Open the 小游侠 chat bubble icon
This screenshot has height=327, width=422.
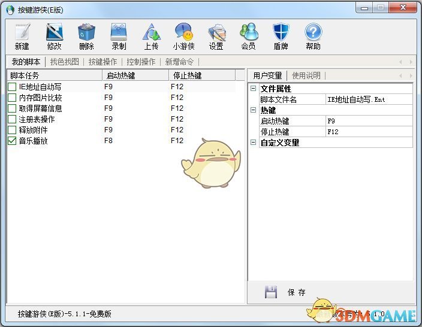coord(184,37)
